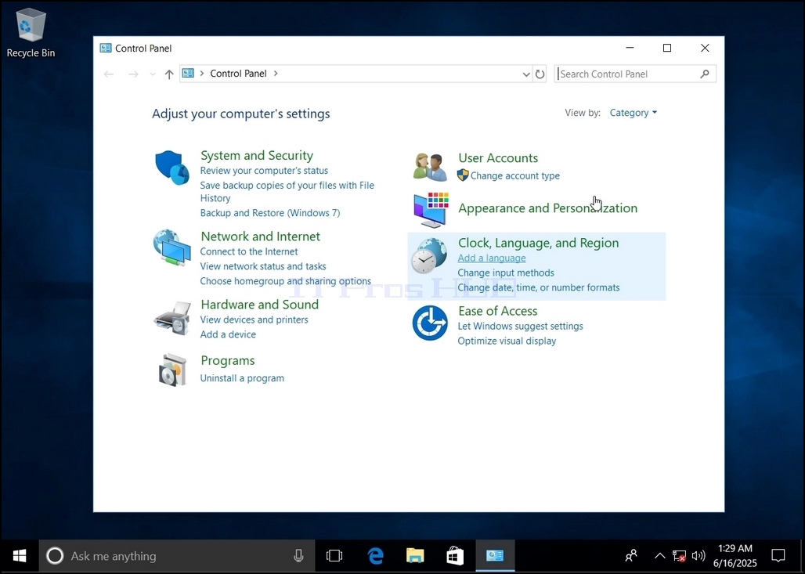Click the search magnifier icon
The height and width of the screenshot is (574, 805).
pos(705,74)
